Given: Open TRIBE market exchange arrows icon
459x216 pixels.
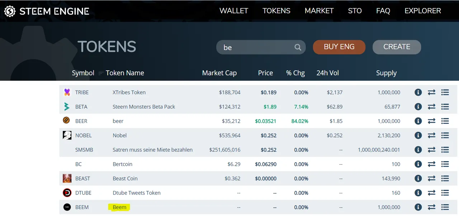Looking at the screenshot, I should pyautogui.click(x=431, y=92).
